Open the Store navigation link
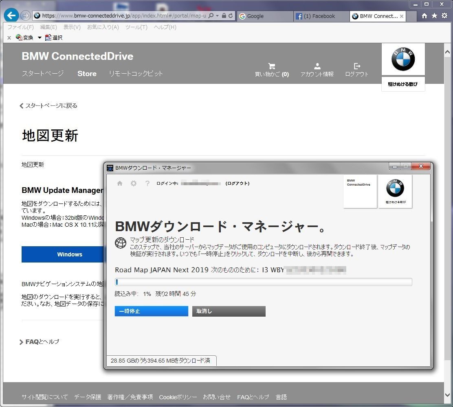The image size is (453, 407). (x=87, y=74)
